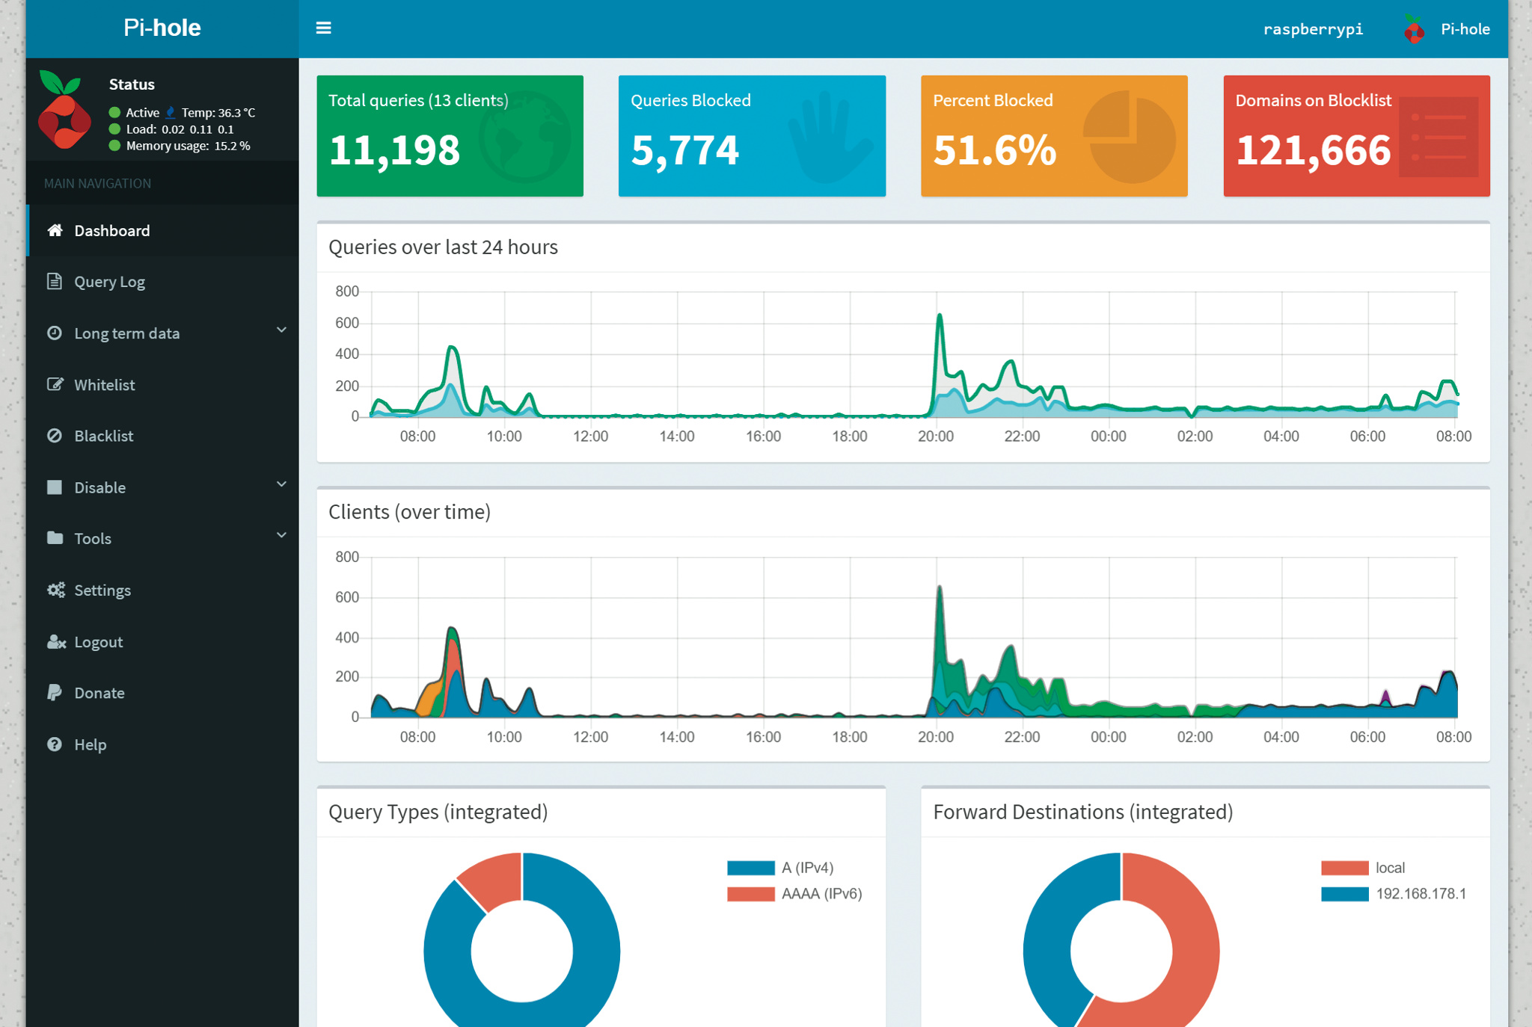This screenshot has height=1027, width=1532.
Task: Expand the Disable submenu chevron
Action: pos(281,485)
